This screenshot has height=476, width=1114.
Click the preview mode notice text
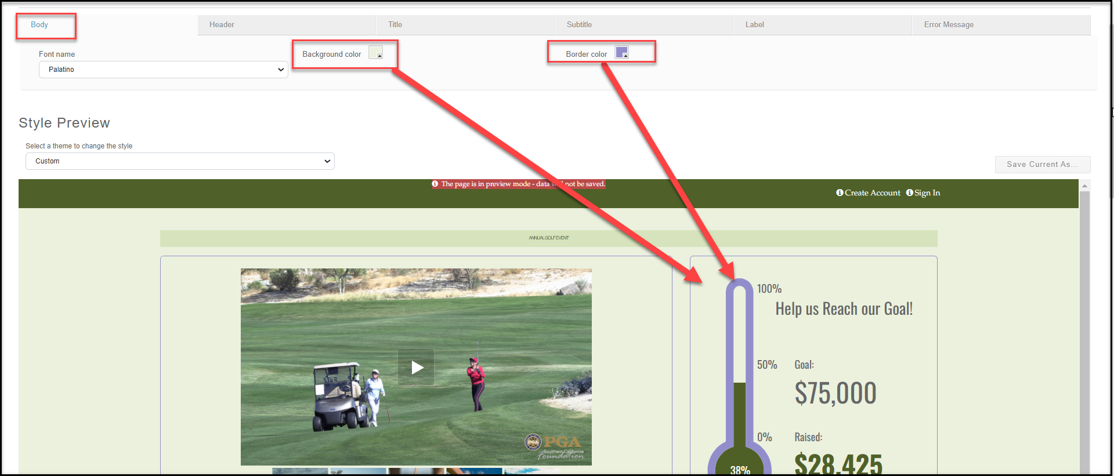tap(523, 184)
